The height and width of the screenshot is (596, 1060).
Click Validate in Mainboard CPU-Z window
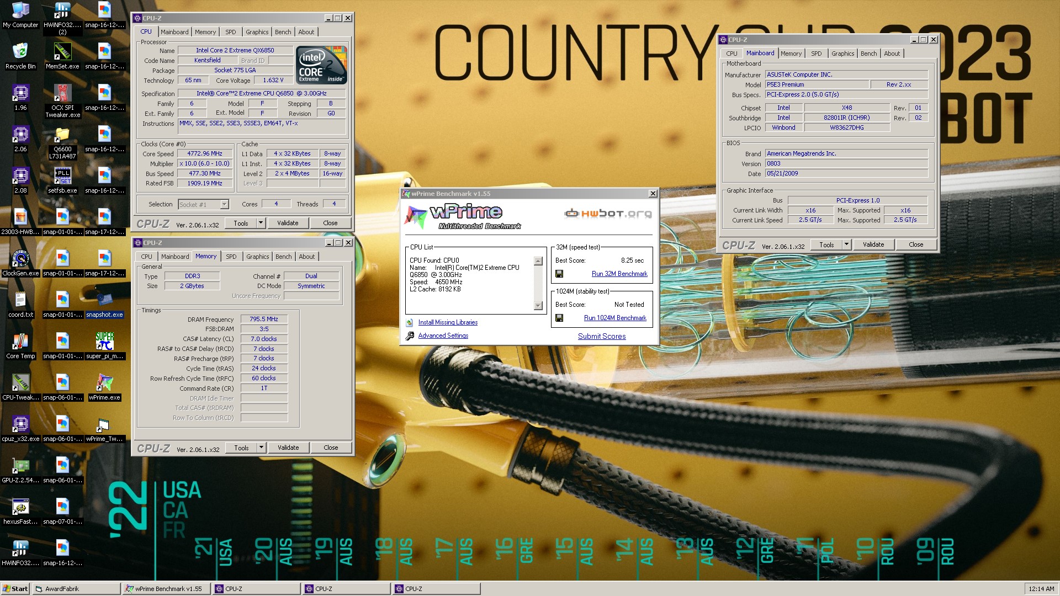click(x=873, y=244)
